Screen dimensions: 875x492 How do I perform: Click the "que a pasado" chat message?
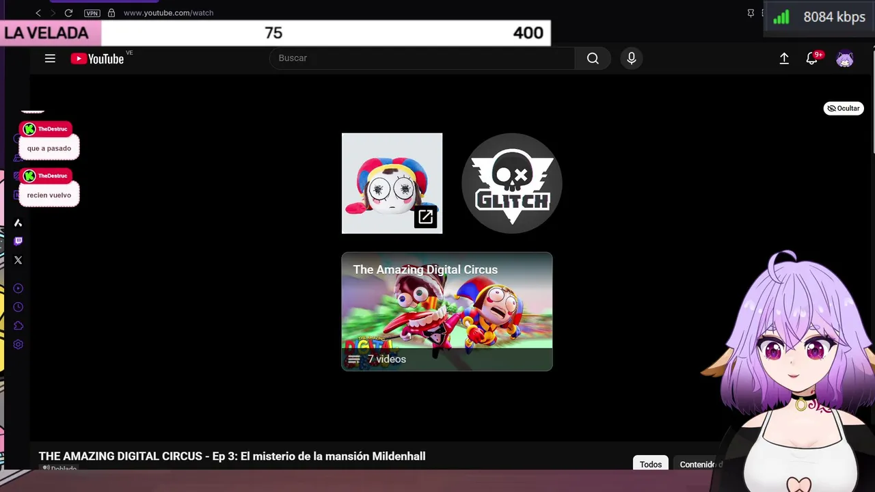(49, 148)
